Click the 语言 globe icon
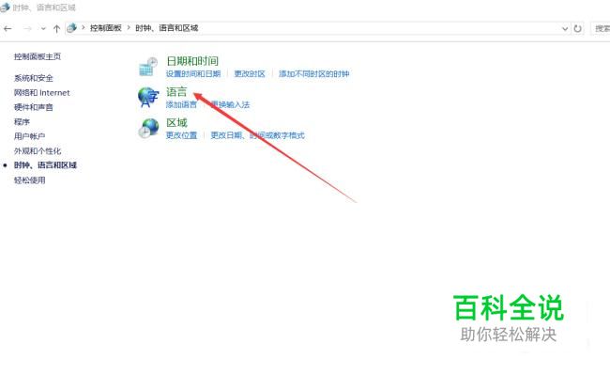Image resolution: width=610 pixels, height=375 pixels. [148, 97]
